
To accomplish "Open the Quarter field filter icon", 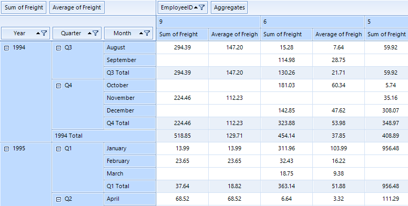I will [96, 33].
